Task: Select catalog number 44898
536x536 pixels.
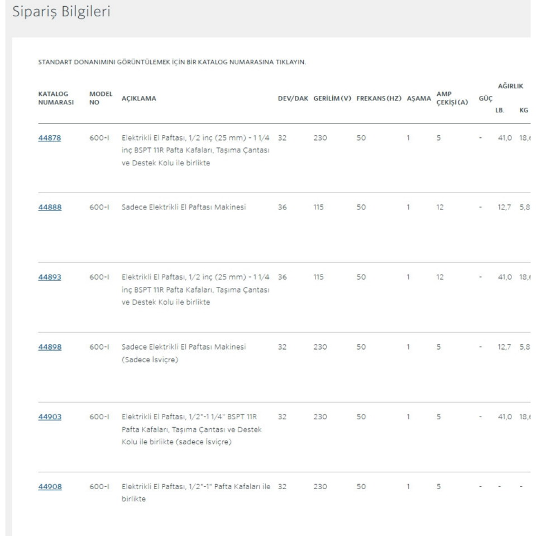Action: (49, 347)
